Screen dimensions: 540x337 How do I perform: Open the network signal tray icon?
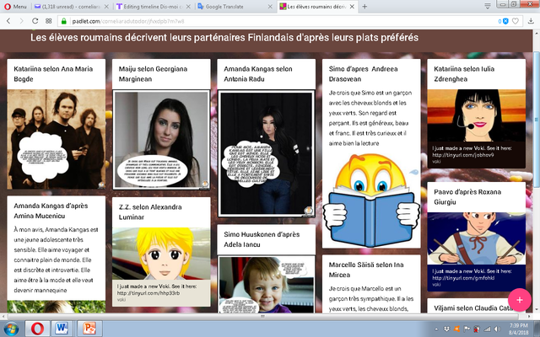[x=488, y=329]
